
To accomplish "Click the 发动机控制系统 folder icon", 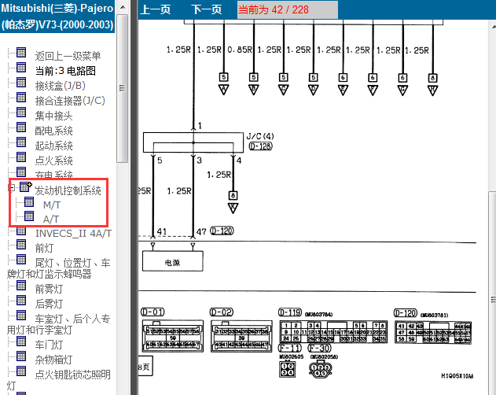I will 25,187.
